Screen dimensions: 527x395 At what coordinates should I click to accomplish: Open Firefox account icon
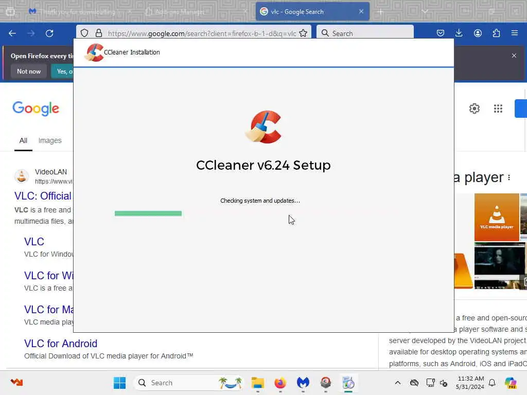click(478, 33)
